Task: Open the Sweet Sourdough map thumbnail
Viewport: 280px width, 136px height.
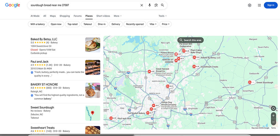Action: coord(93,113)
